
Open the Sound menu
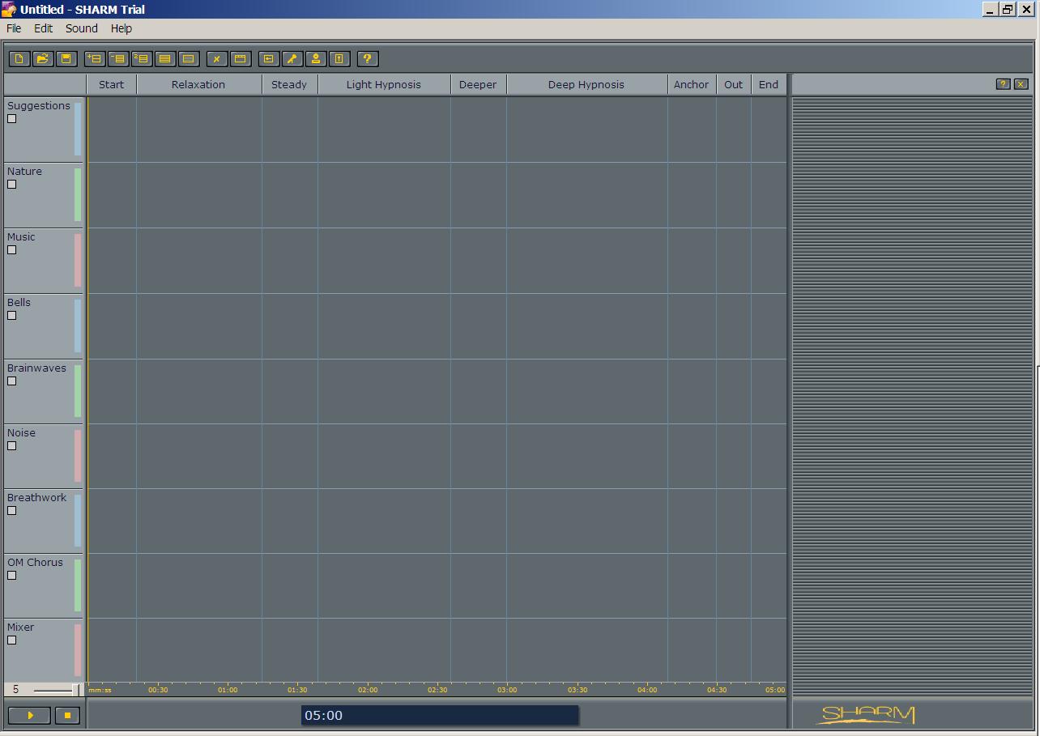click(82, 28)
